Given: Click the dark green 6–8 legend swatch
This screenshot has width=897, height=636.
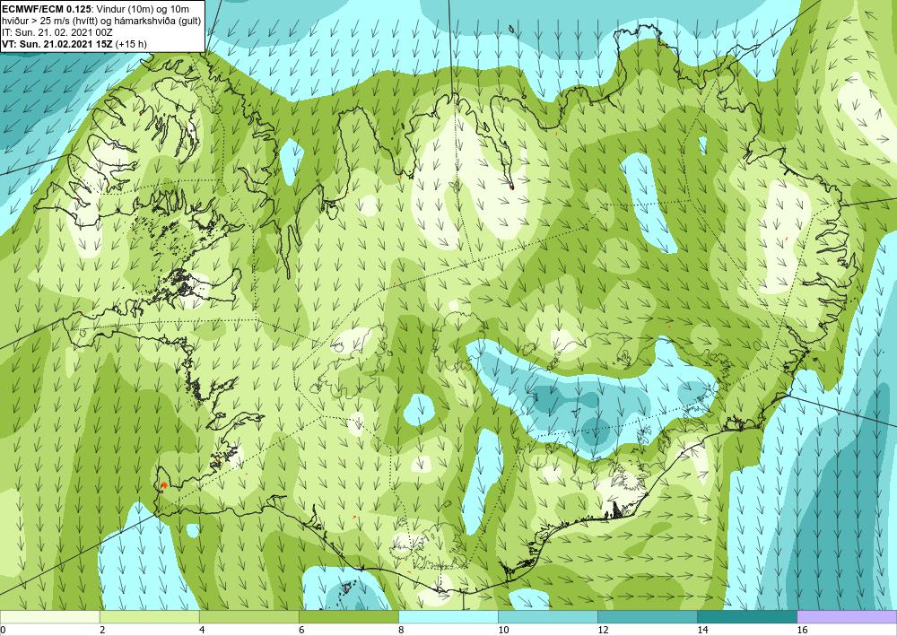Looking at the screenshot, I should click(348, 616).
